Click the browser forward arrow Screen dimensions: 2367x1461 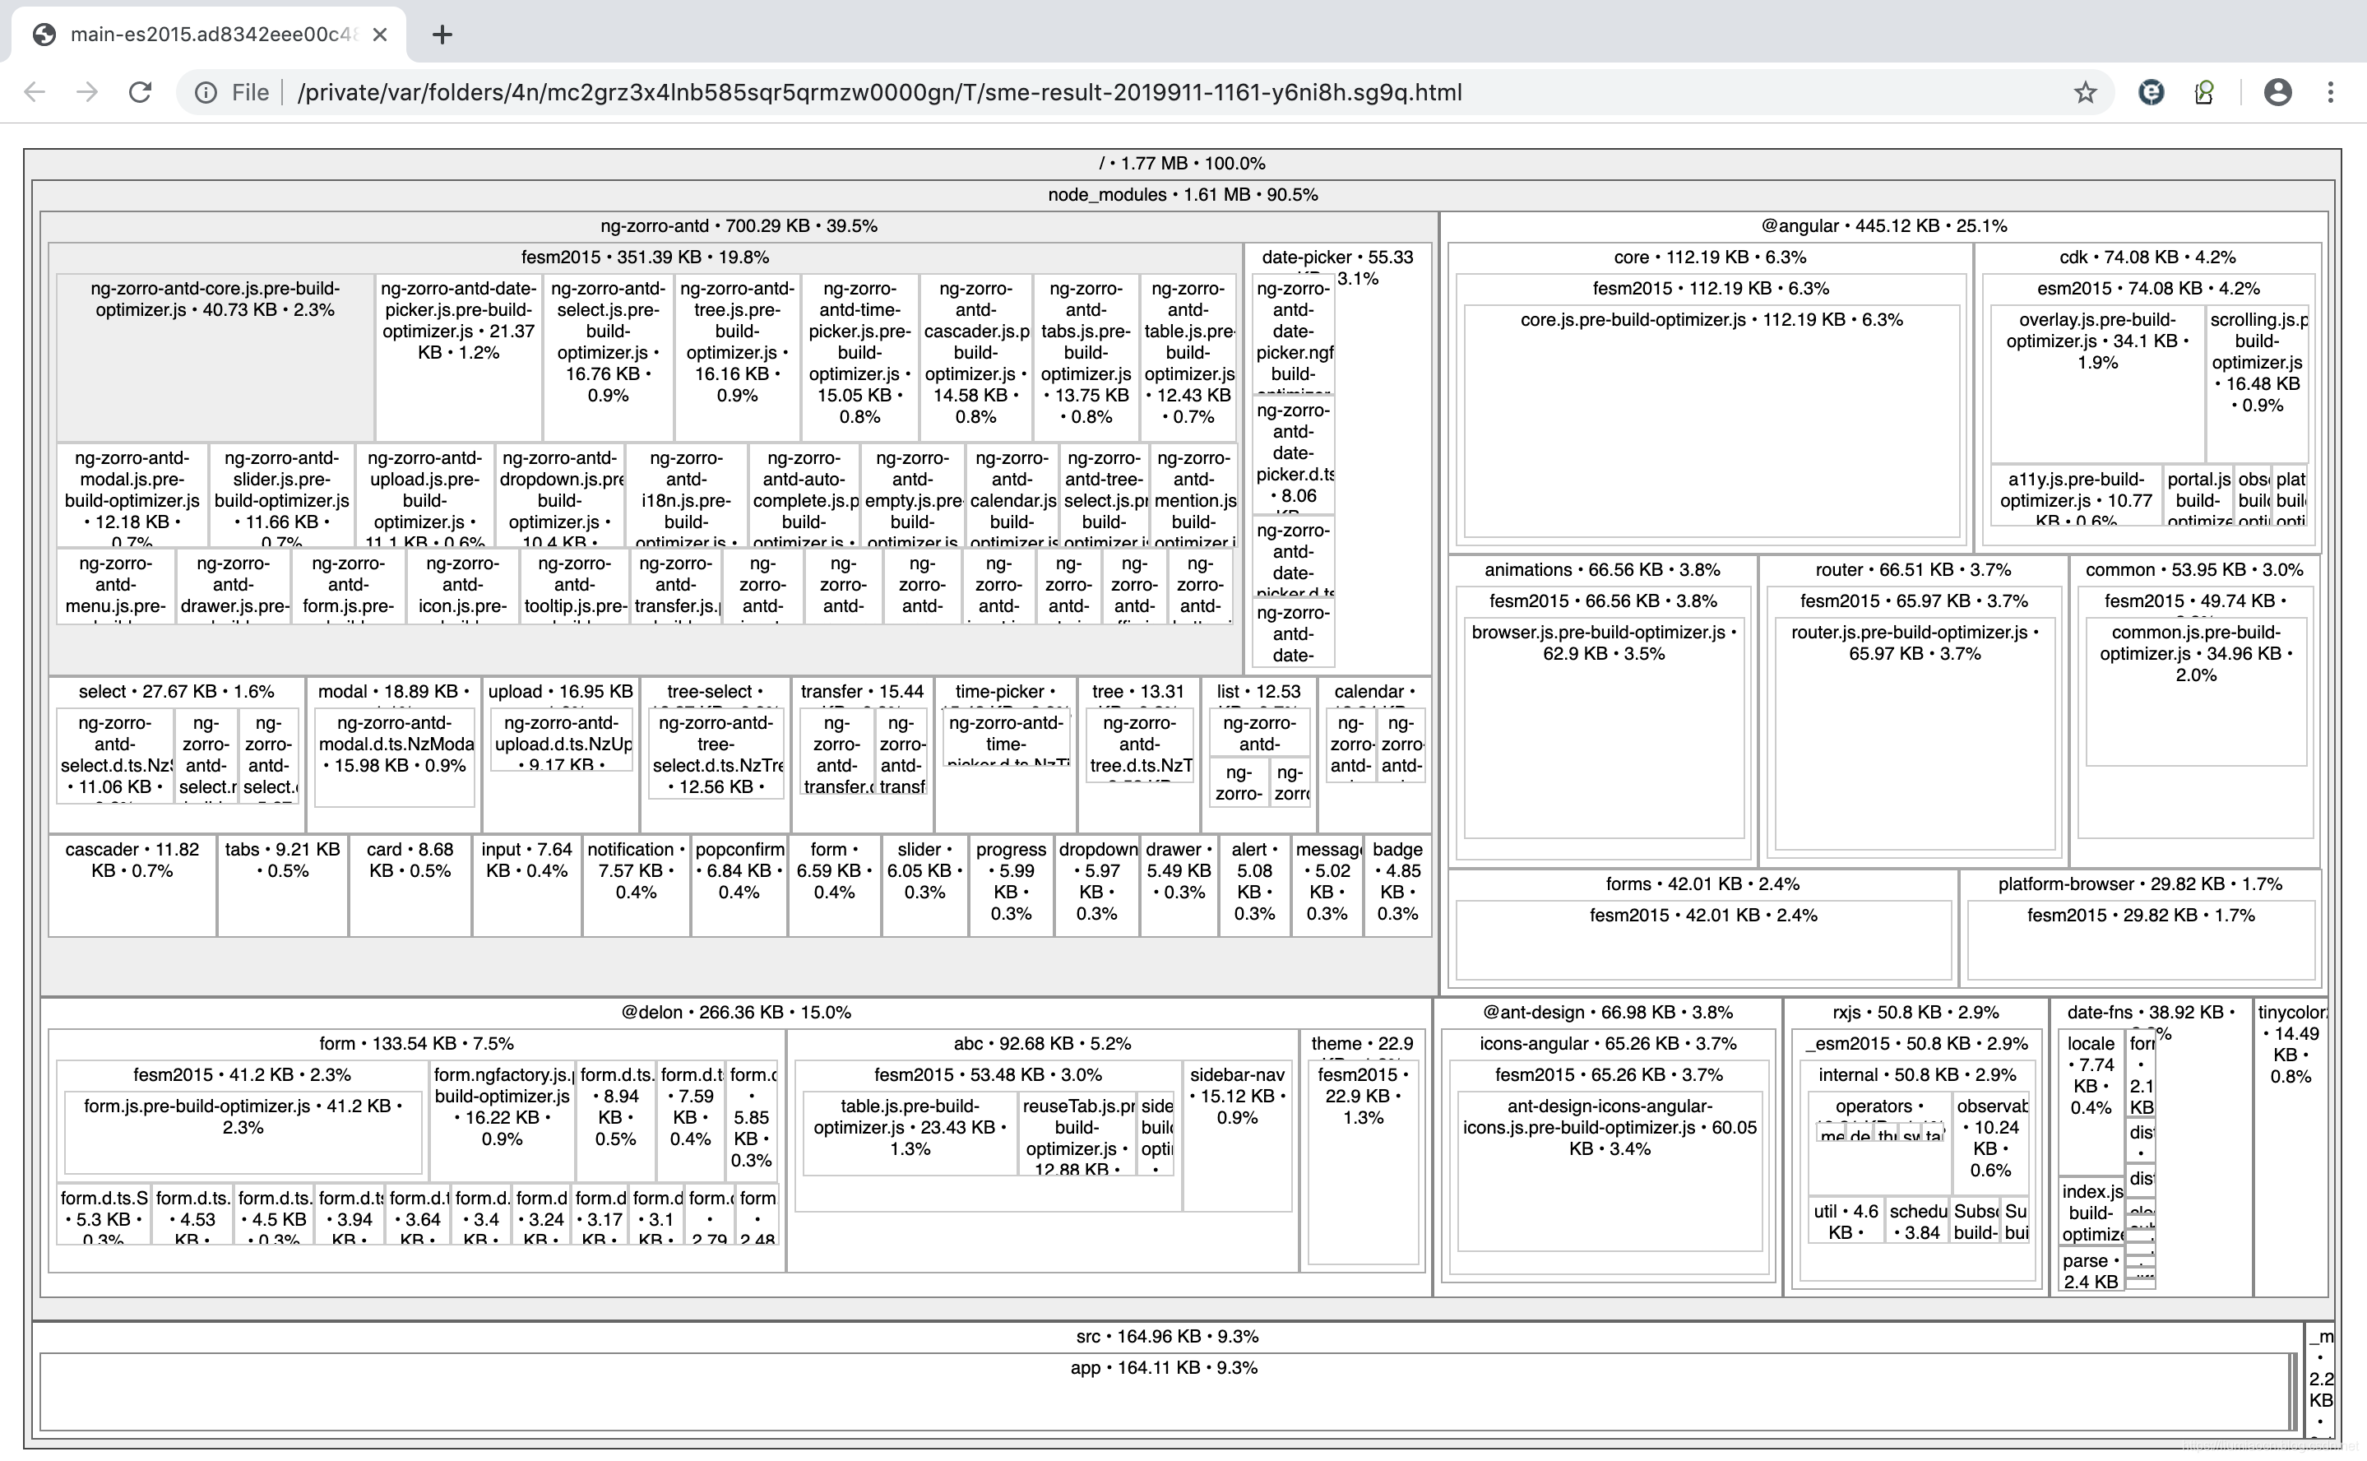coord(87,92)
